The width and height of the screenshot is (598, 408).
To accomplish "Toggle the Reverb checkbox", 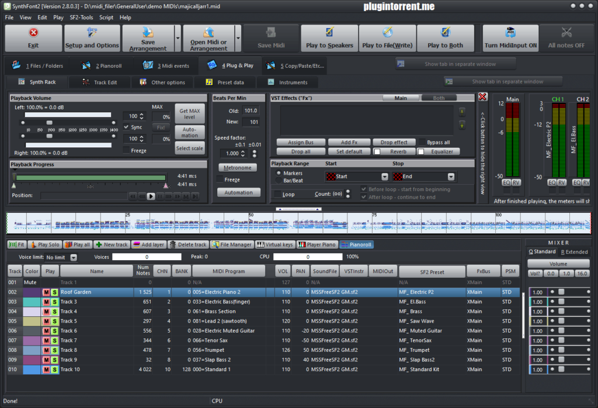I will coord(377,151).
